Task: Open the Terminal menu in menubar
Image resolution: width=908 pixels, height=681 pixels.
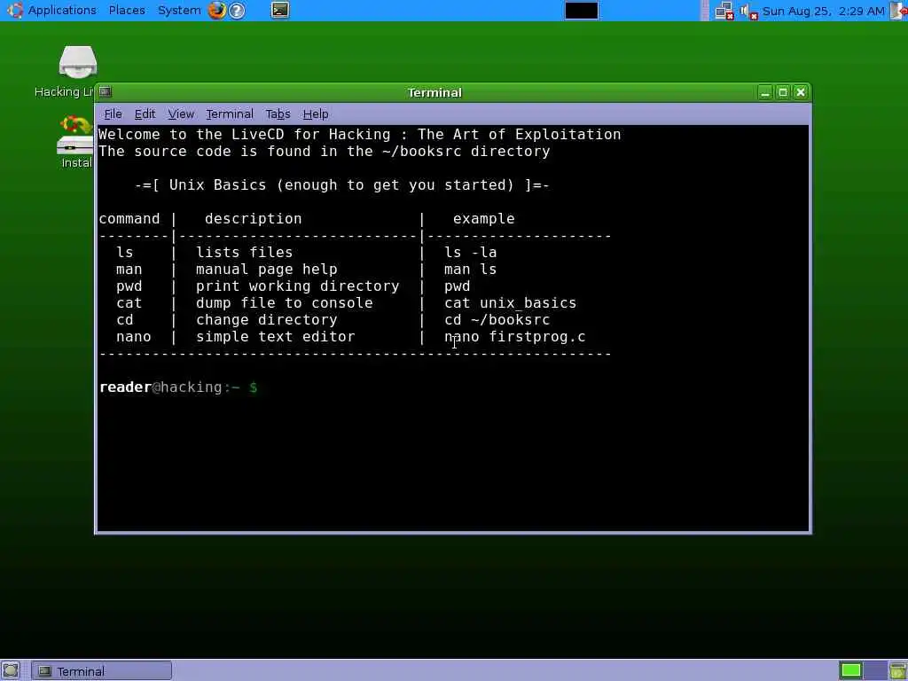Action: click(230, 114)
